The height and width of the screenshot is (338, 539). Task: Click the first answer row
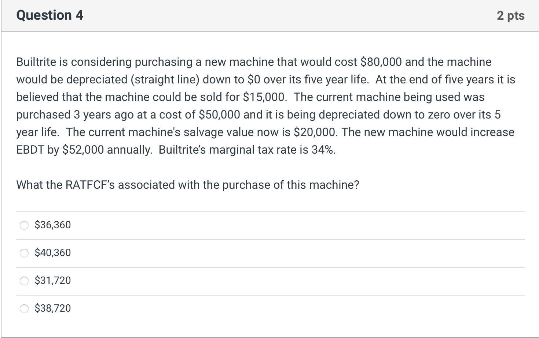coord(257,225)
